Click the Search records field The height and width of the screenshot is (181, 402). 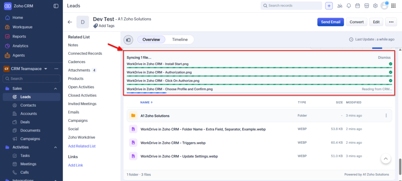(291, 5)
